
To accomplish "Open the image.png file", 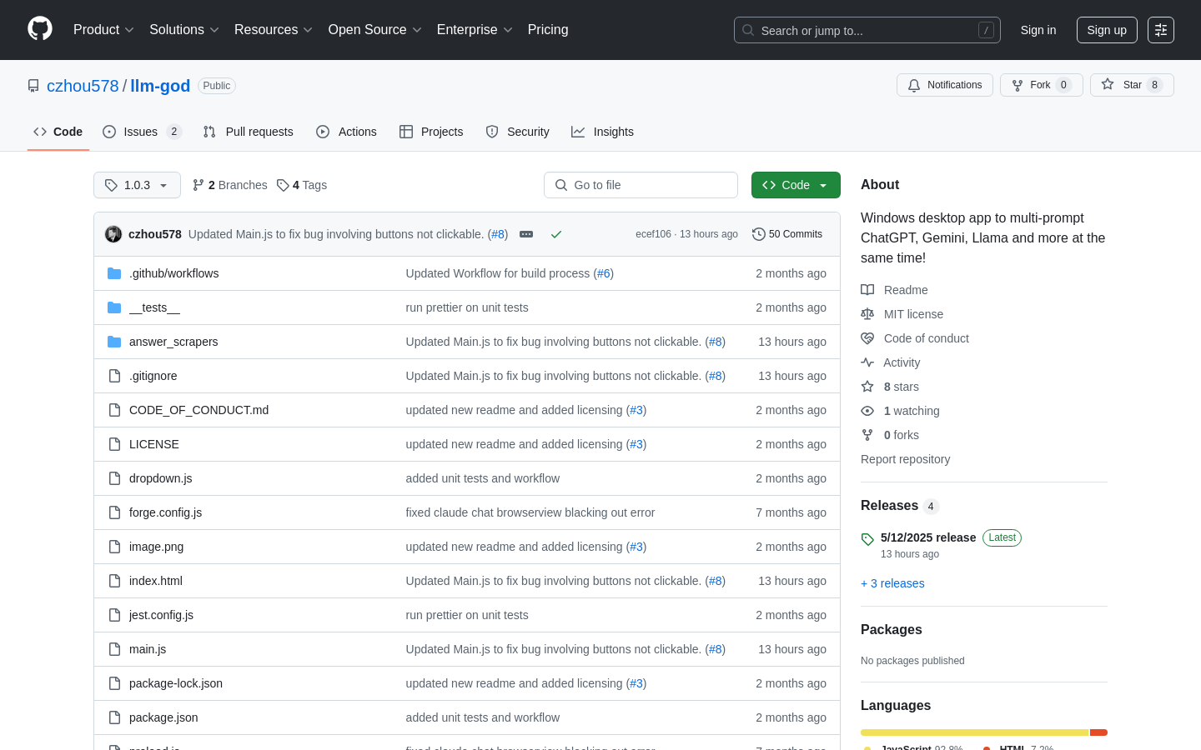I will tap(156, 547).
